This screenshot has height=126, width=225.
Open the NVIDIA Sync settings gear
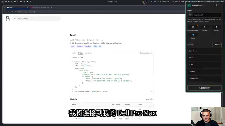[216, 5]
